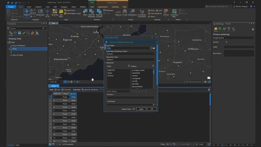The height and width of the screenshot is (147, 261).
Task: Click the filter icon in Symbology pane
Action: 229,29
